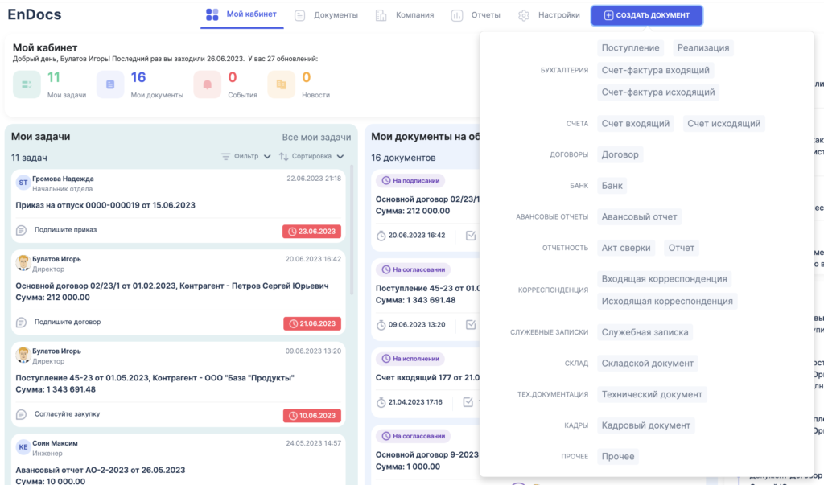The width and height of the screenshot is (824, 485).
Task: Click the red 10.06.2023 deadline badge
Action: [312, 416]
